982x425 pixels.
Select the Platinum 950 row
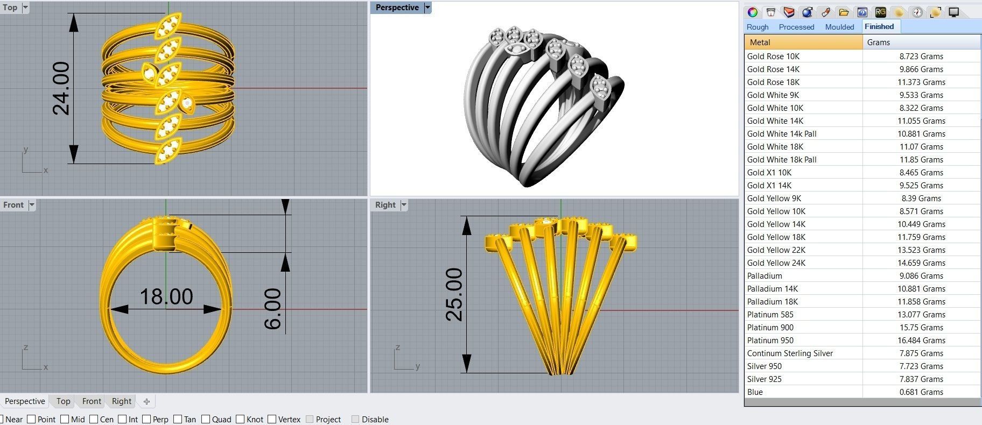coord(862,340)
